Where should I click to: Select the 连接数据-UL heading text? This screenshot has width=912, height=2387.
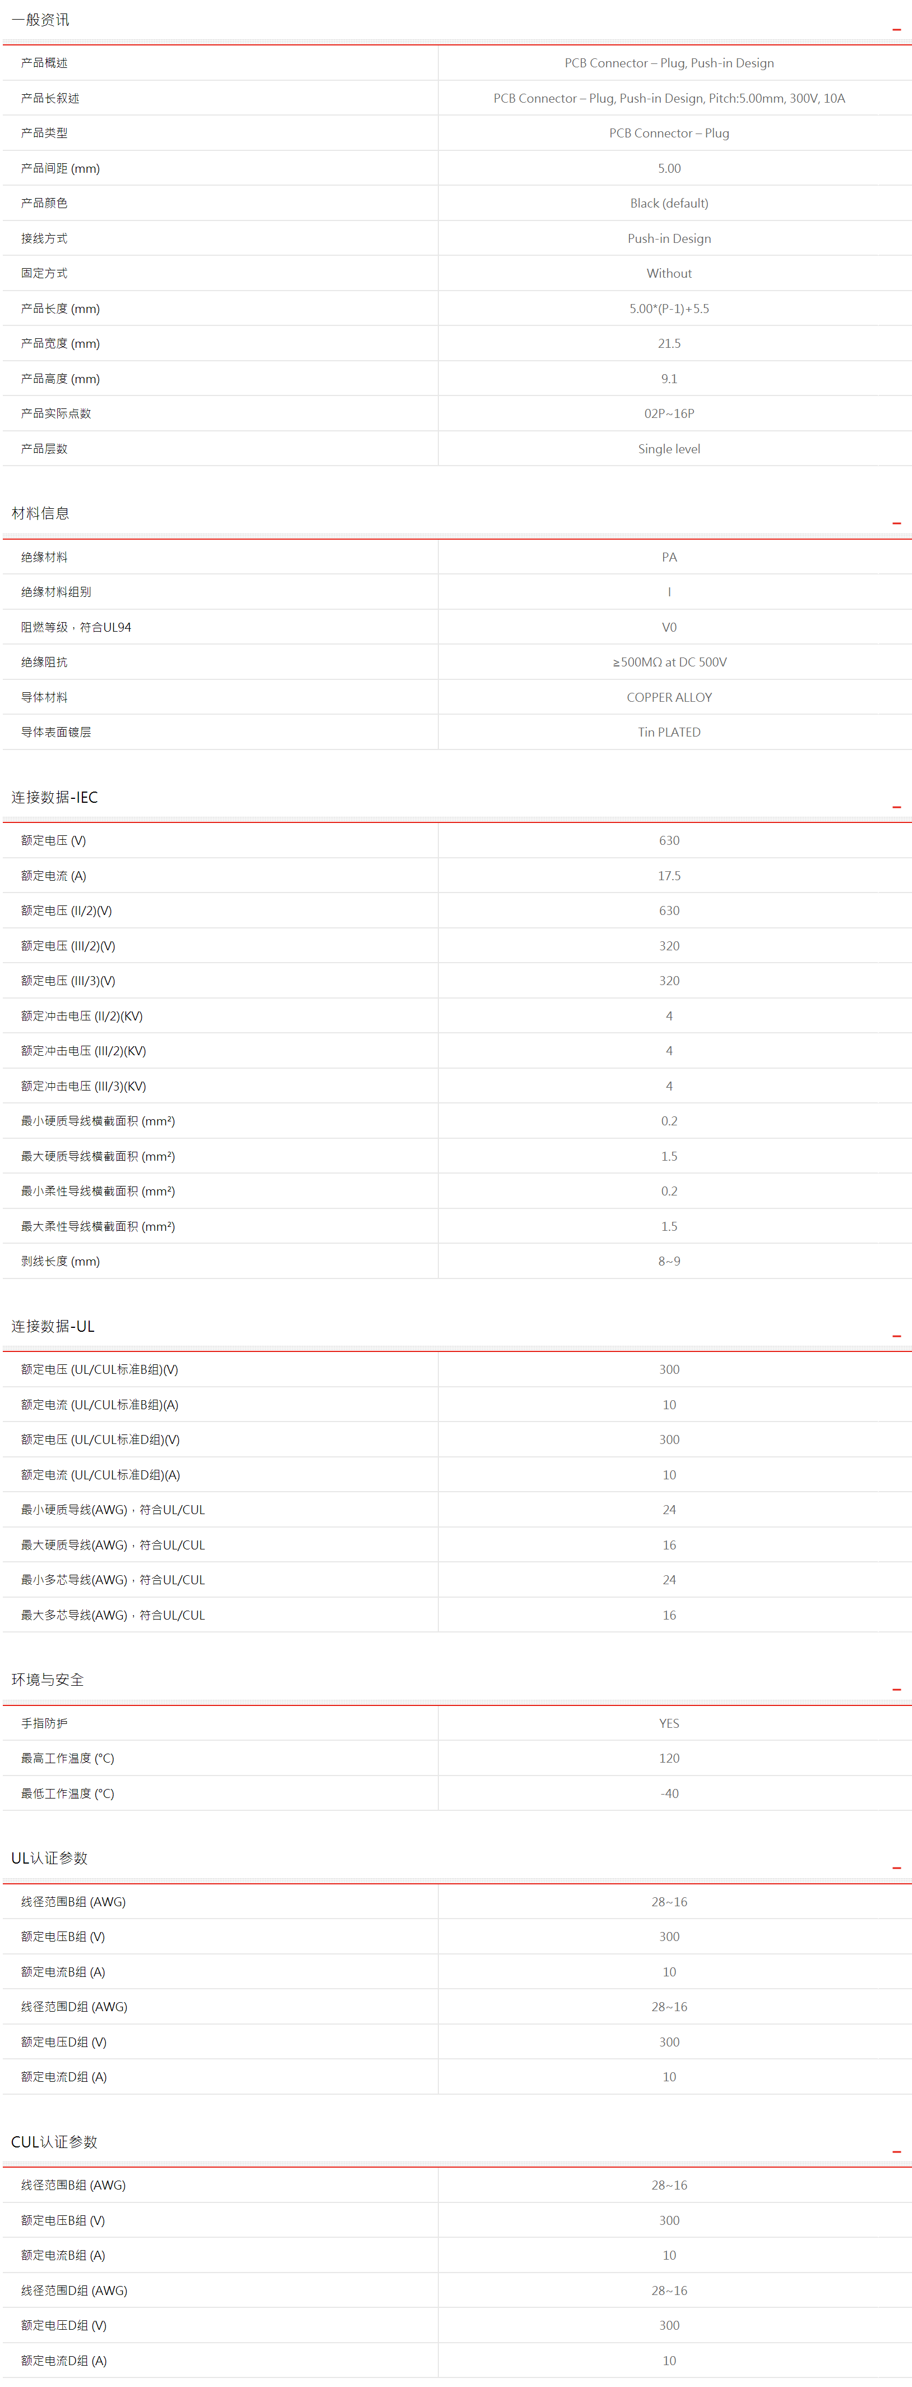click(x=53, y=1326)
